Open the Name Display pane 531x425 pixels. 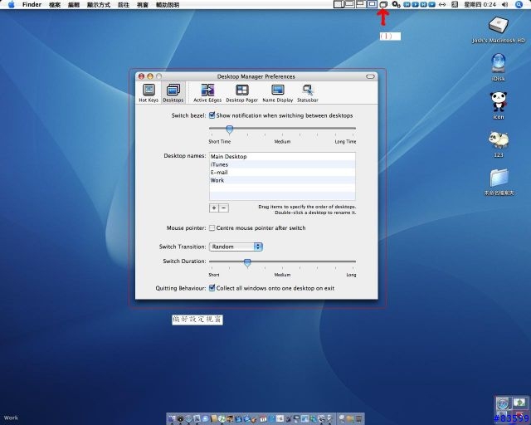(278, 92)
